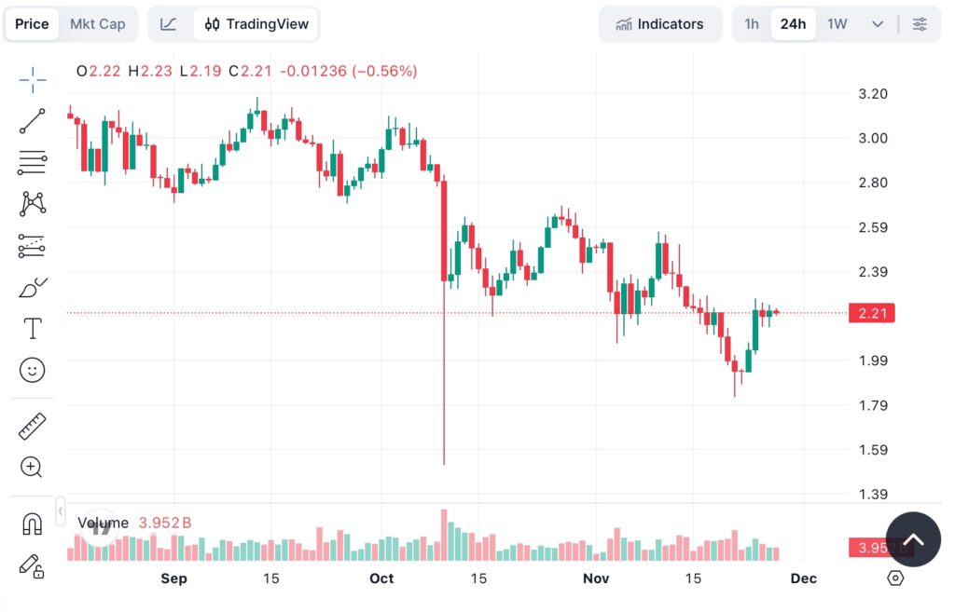Viewport: 955px width, 612px height.
Task: Open the Indicators panel
Action: click(661, 24)
